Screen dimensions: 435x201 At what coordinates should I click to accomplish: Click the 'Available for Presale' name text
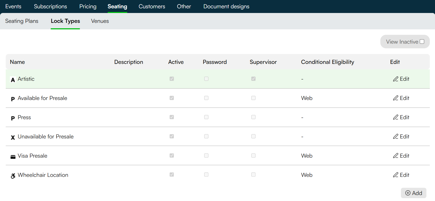pos(42,98)
